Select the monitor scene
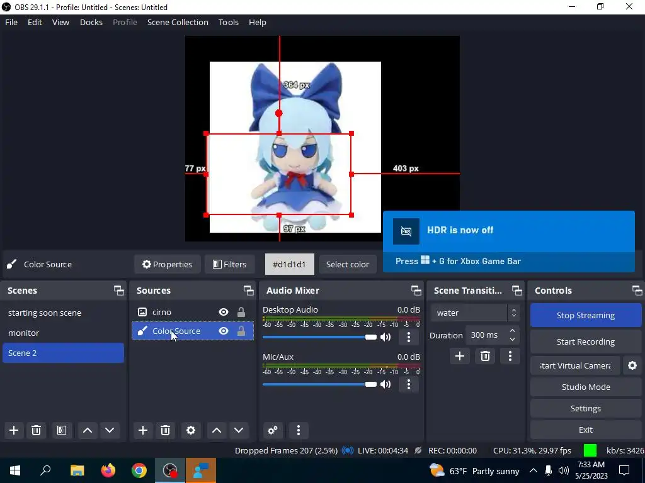 pos(63,333)
